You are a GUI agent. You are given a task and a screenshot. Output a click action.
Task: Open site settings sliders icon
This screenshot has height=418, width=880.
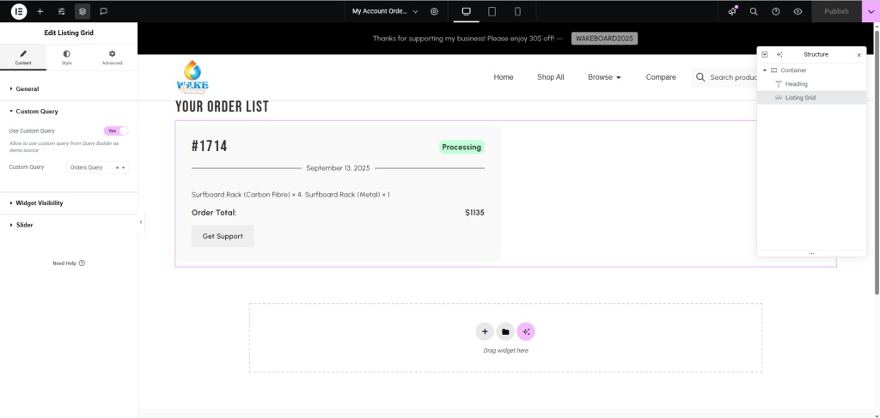(61, 11)
